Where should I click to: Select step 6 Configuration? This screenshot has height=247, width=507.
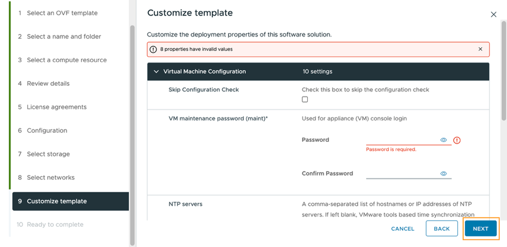[x=47, y=131]
